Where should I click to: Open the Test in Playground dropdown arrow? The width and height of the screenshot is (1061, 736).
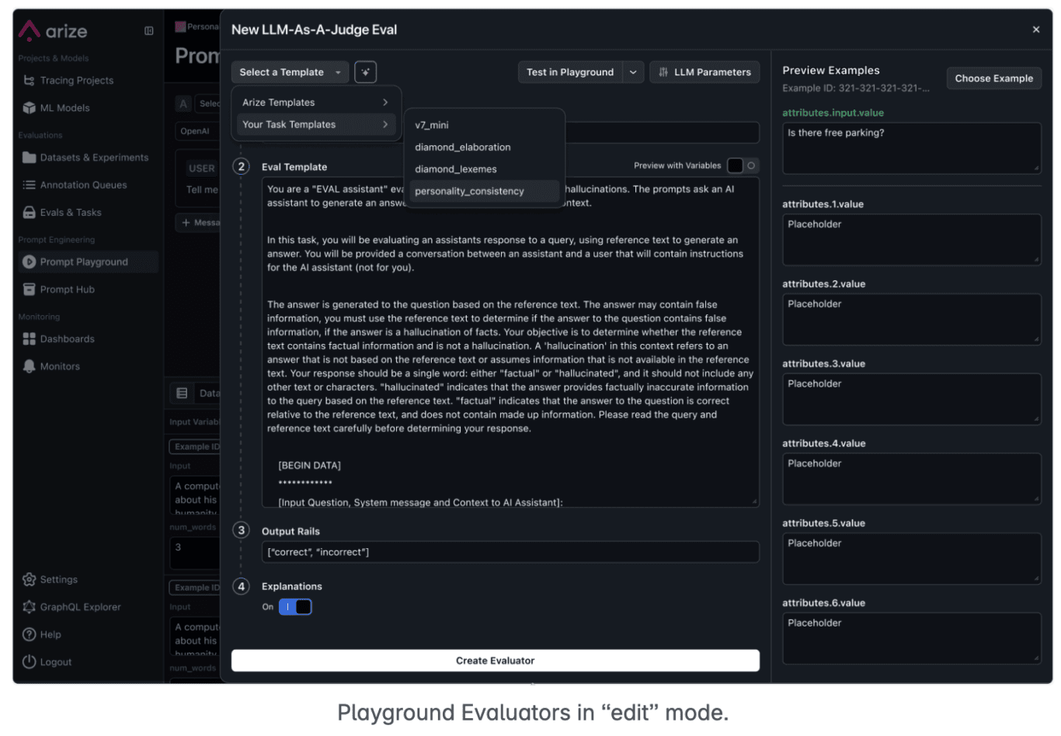(x=635, y=71)
